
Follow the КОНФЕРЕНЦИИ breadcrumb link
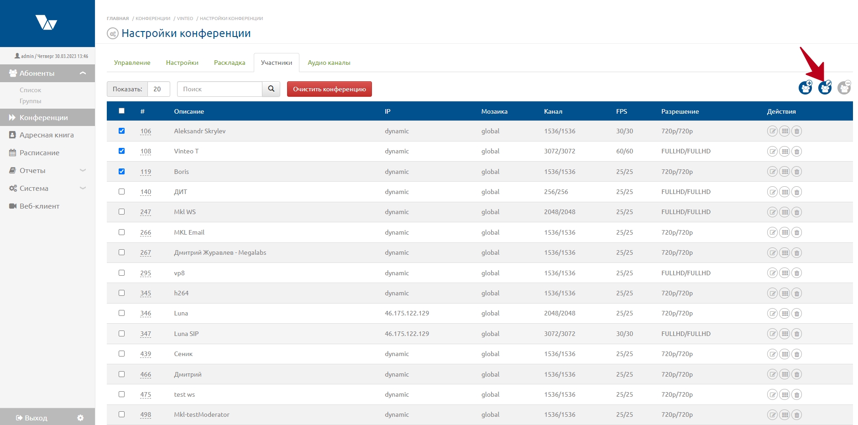(153, 19)
